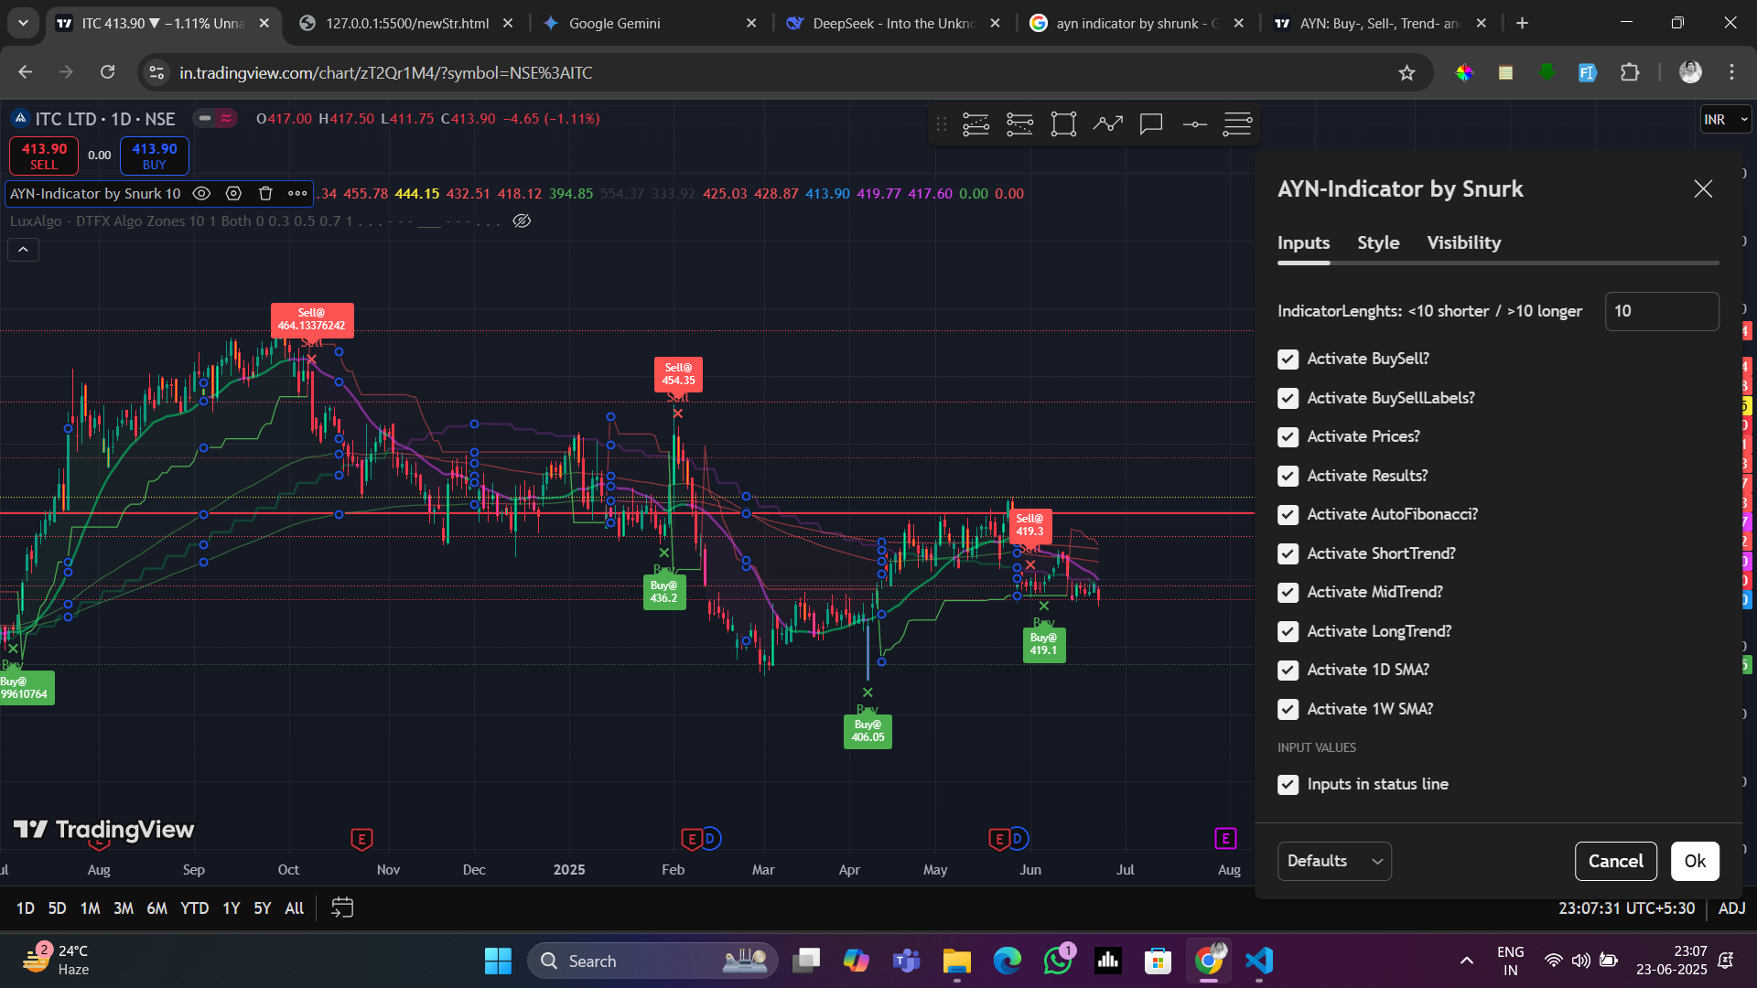This screenshot has height=988, width=1757.
Task: Click the IndicatorLenghts input field
Action: point(1662,311)
